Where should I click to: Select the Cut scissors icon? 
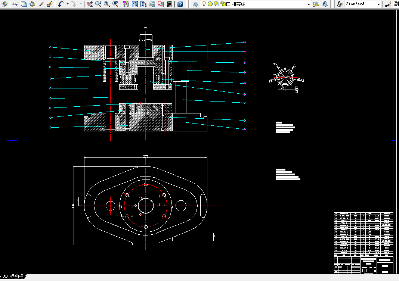coord(15,4)
